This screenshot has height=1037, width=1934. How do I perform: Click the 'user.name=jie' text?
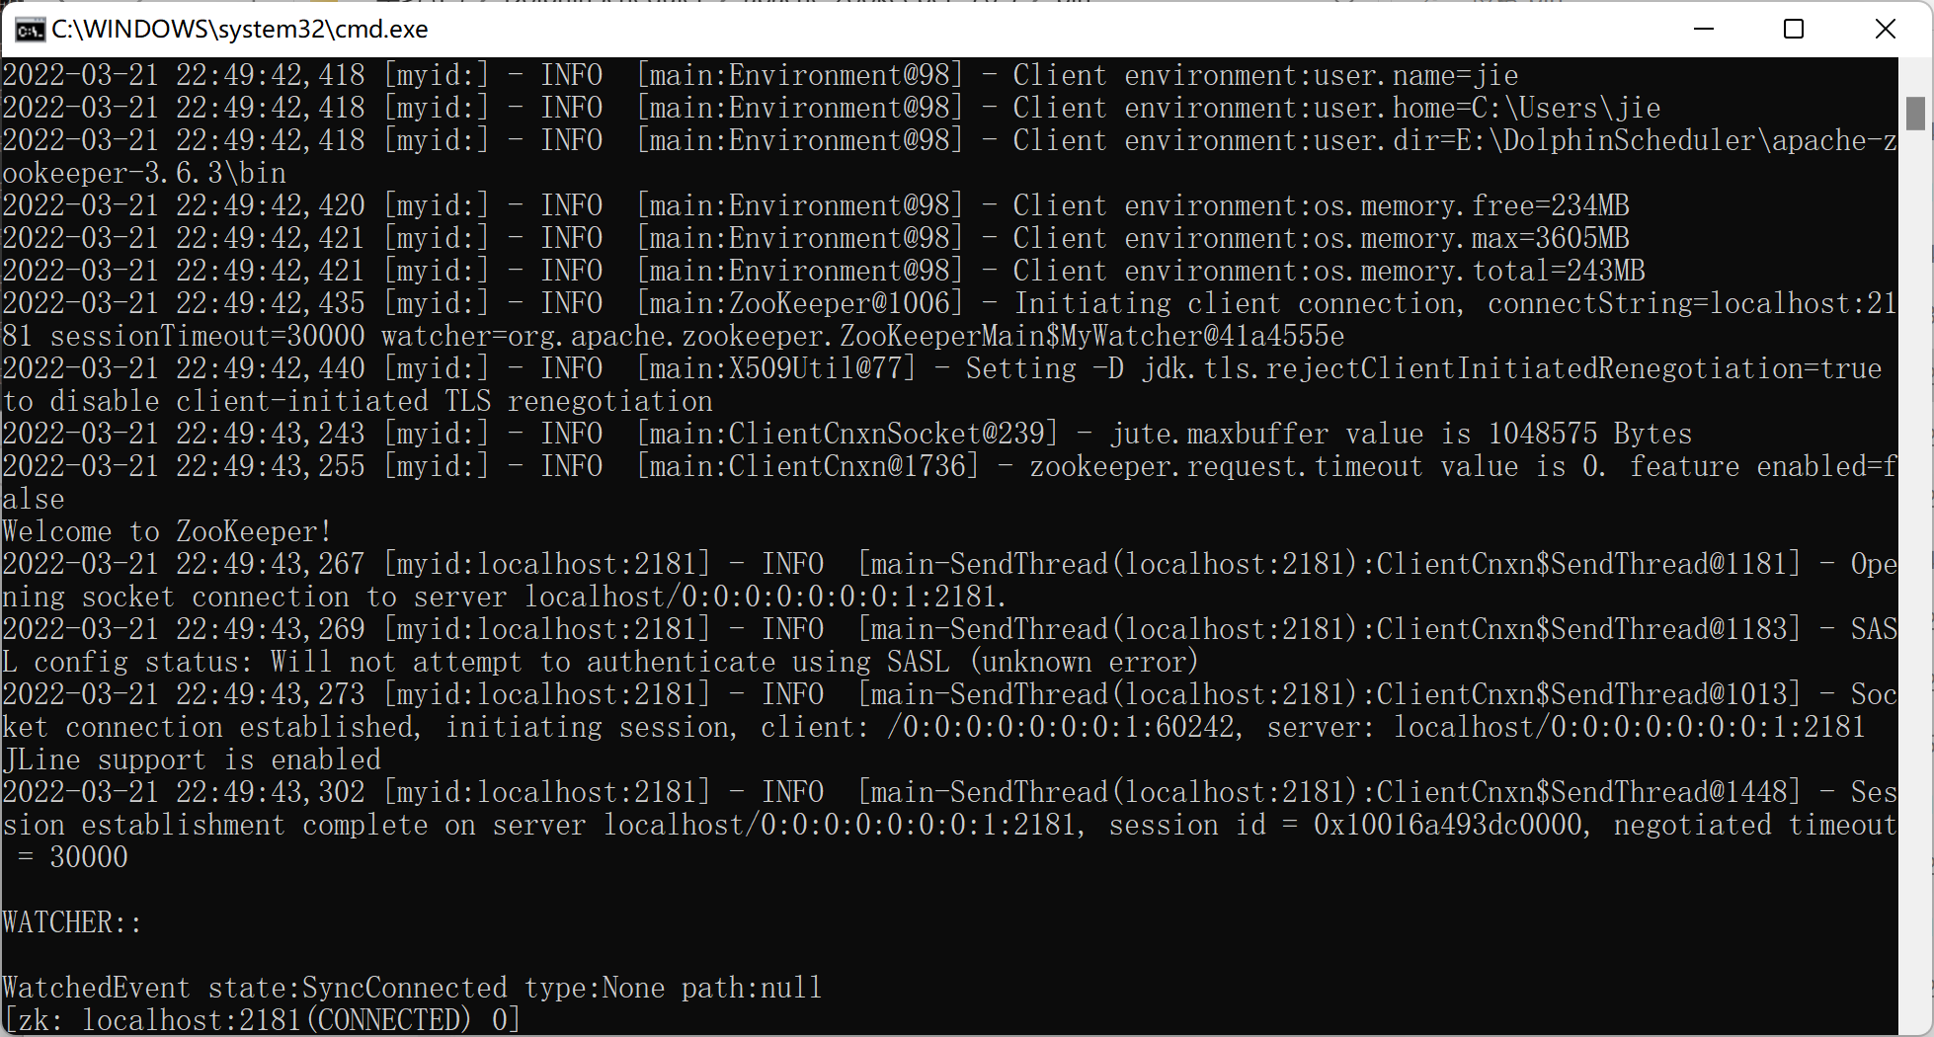(1415, 75)
